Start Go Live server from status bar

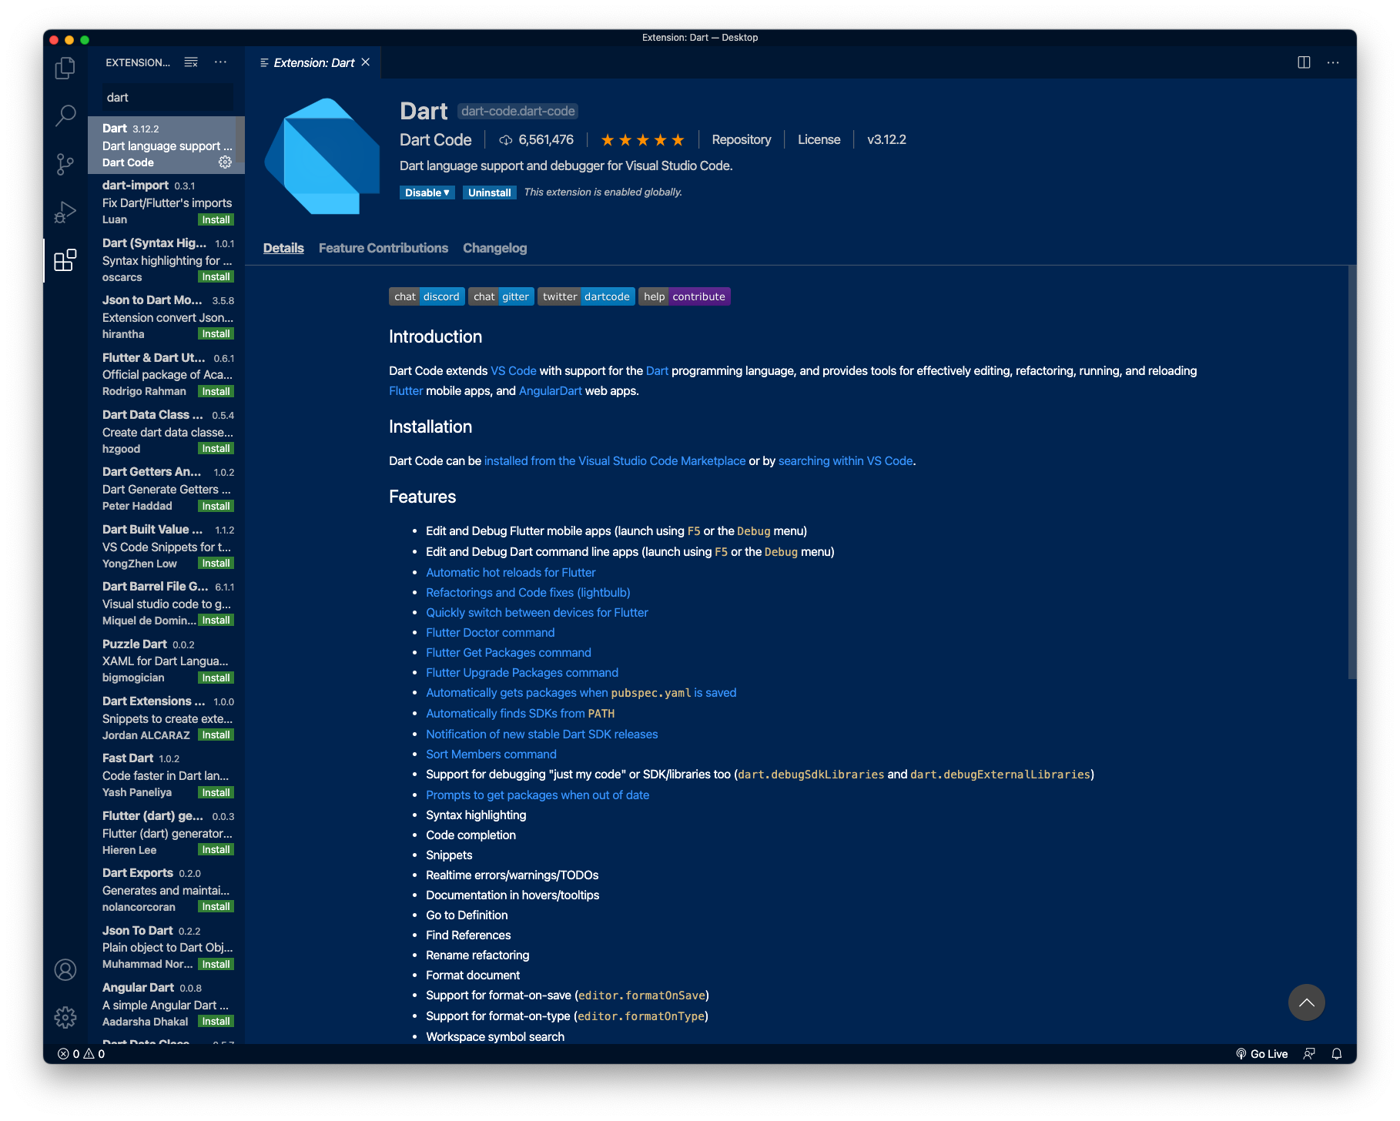[1261, 1054]
